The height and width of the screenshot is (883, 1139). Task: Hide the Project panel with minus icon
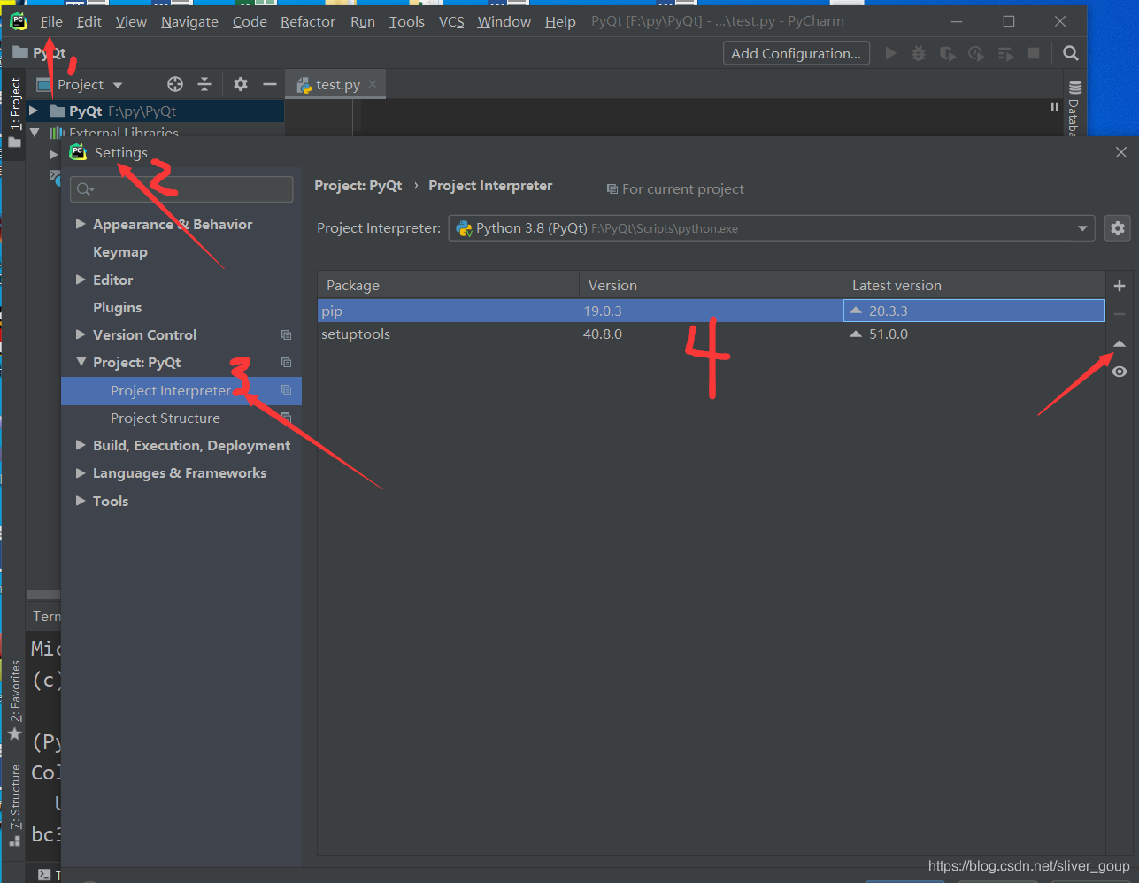[269, 84]
